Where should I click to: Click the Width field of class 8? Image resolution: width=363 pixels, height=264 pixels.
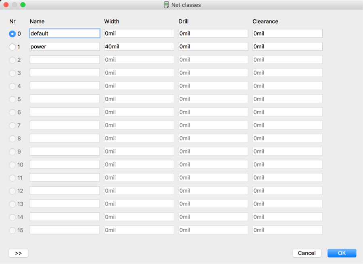pos(139,138)
